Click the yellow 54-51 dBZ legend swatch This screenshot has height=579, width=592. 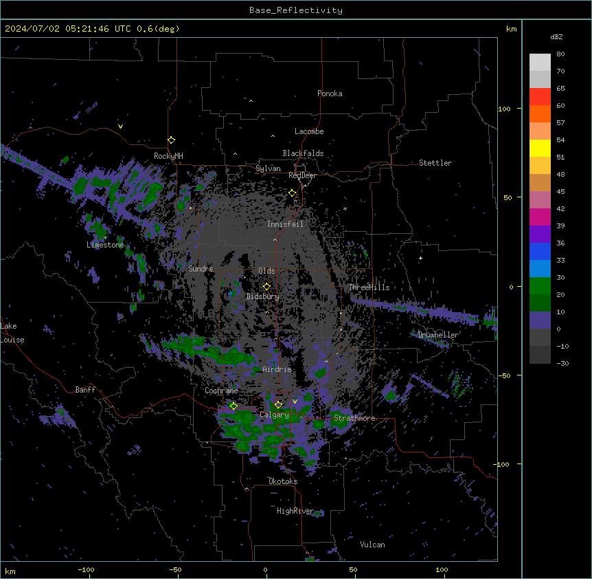[540, 148]
